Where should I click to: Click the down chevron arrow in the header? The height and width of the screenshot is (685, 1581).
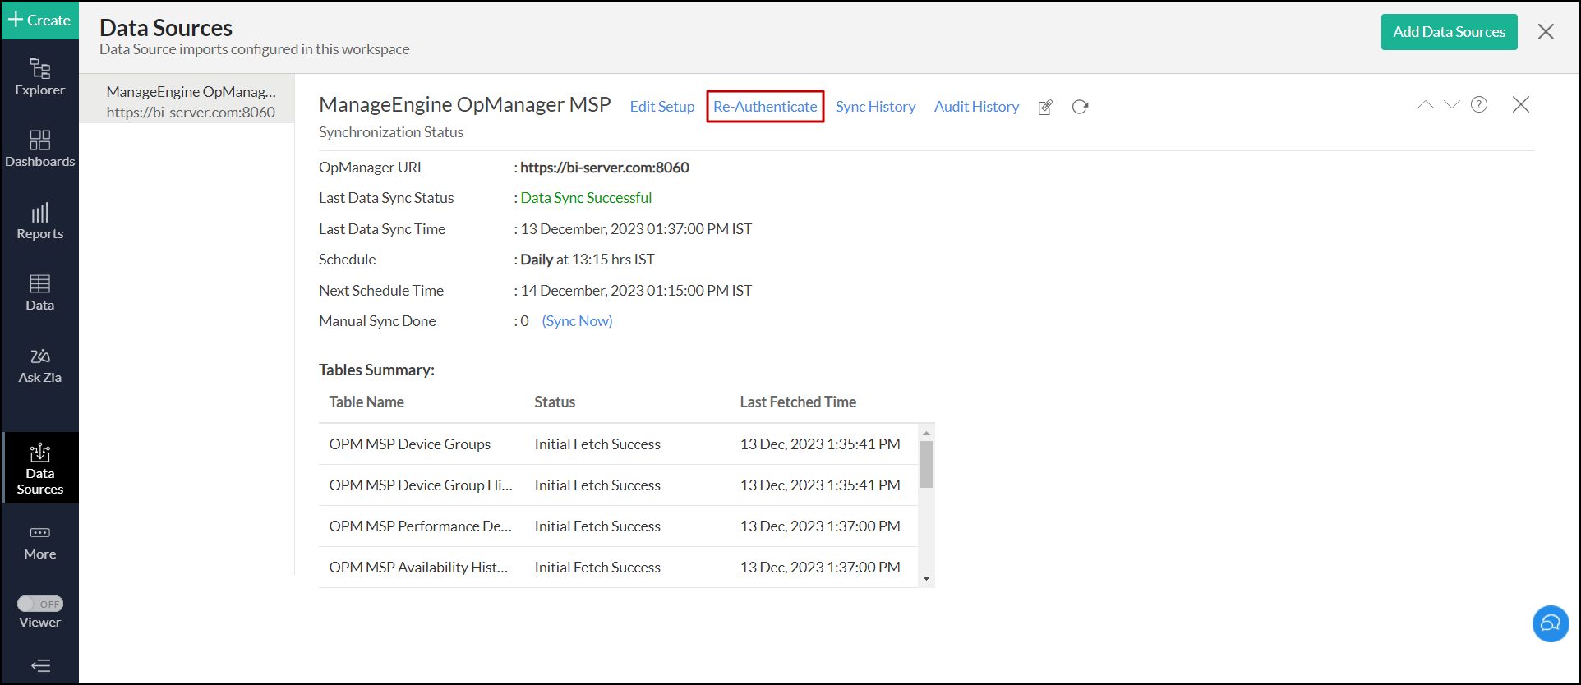(1451, 104)
